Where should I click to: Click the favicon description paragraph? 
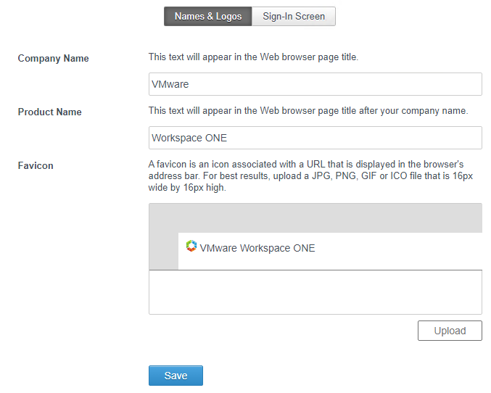click(310, 175)
